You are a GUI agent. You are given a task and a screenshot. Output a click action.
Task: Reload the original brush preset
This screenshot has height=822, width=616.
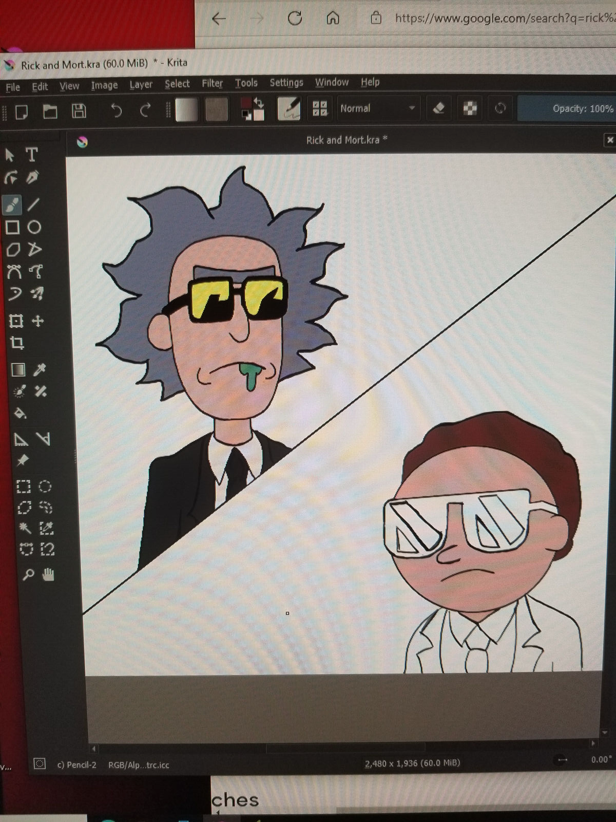[500, 108]
